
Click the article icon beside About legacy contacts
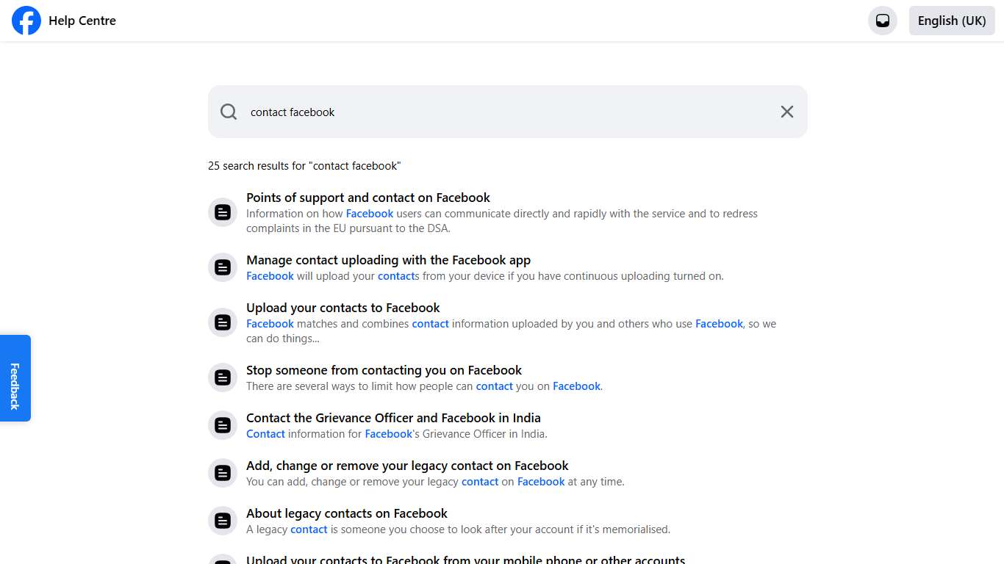(x=223, y=520)
